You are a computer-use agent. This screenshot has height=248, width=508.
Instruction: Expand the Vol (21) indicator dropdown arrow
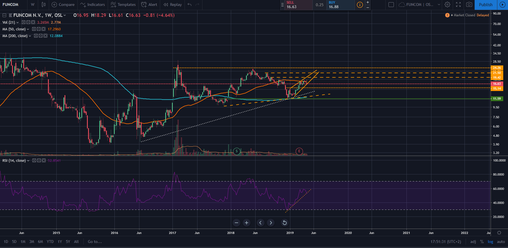pos(17,22)
